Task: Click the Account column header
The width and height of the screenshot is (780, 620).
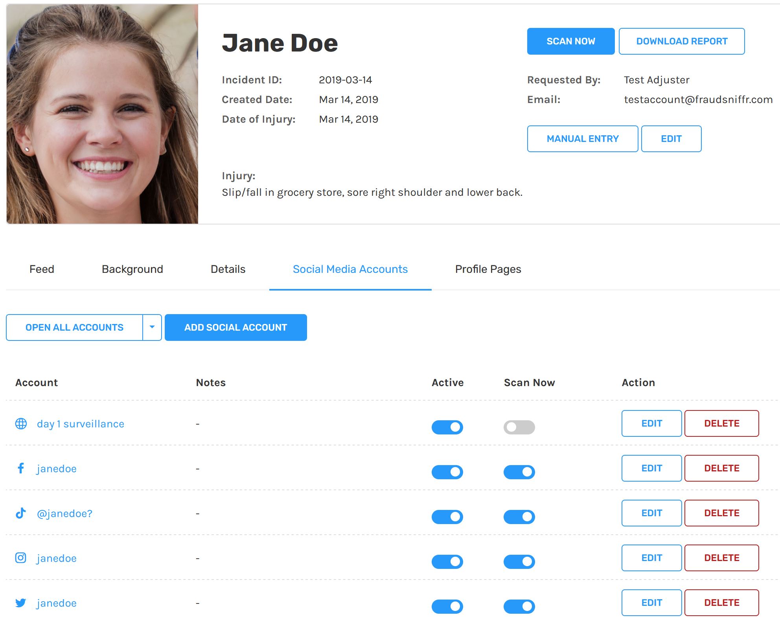Action: click(x=37, y=383)
